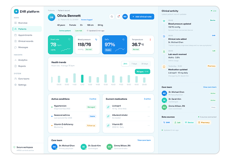This screenshot has height=160, width=230.
Task: Switch Health trends to 30 days
Action: (145, 64)
